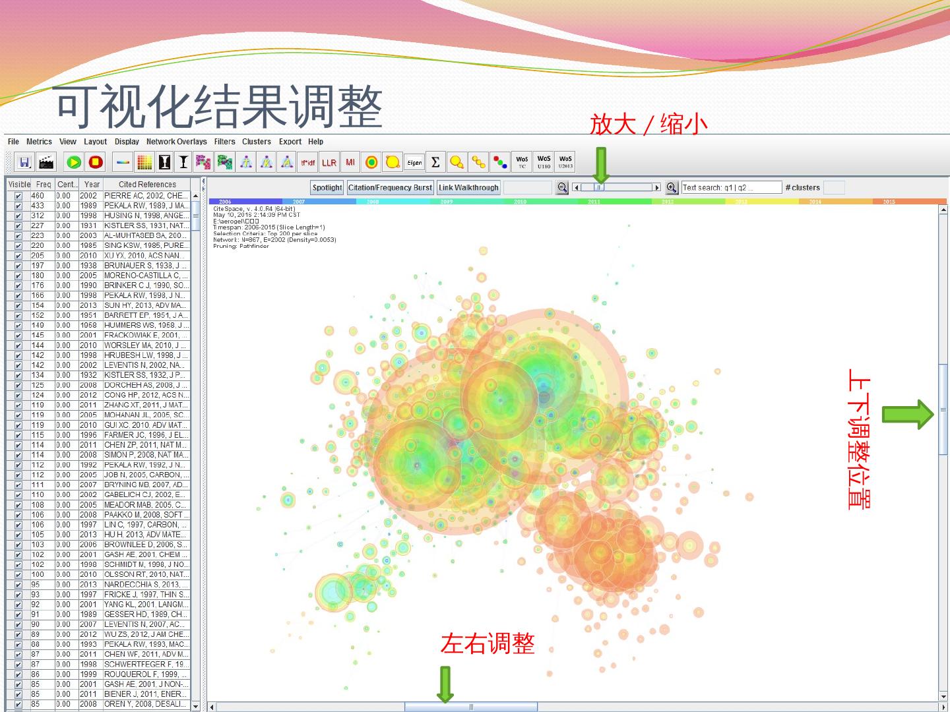Click the zoom in magnifier icon
Image resolution: width=950 pixels, height=712 pixels.
click(x=672, y=188)
